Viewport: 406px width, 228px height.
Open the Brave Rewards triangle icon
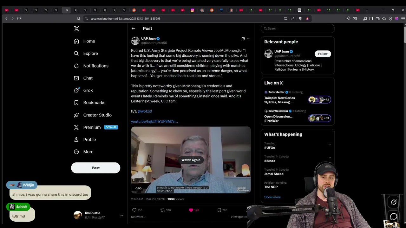coord(307,19)
